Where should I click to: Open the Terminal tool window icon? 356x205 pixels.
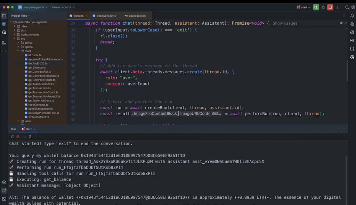click(4, 199)
